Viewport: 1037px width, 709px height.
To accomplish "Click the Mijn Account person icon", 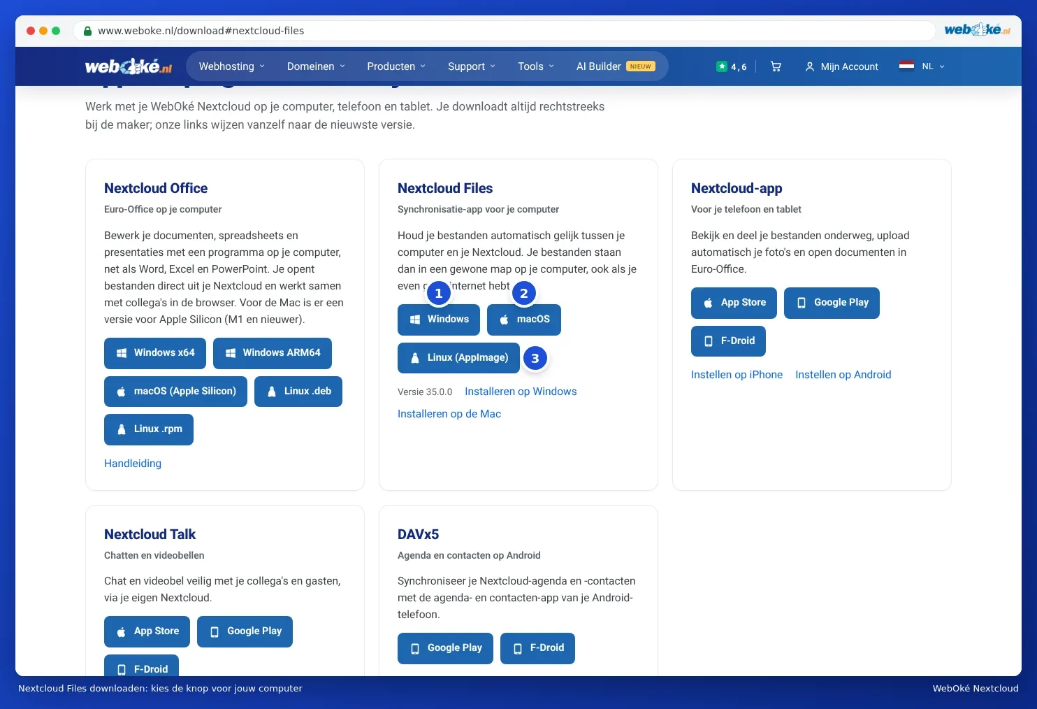I will coord(810,66).
